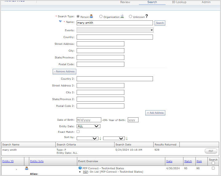Screen dimensions: 221x176
Task: Open the second Sort by dropdown
Action: [x=114, y=138]
